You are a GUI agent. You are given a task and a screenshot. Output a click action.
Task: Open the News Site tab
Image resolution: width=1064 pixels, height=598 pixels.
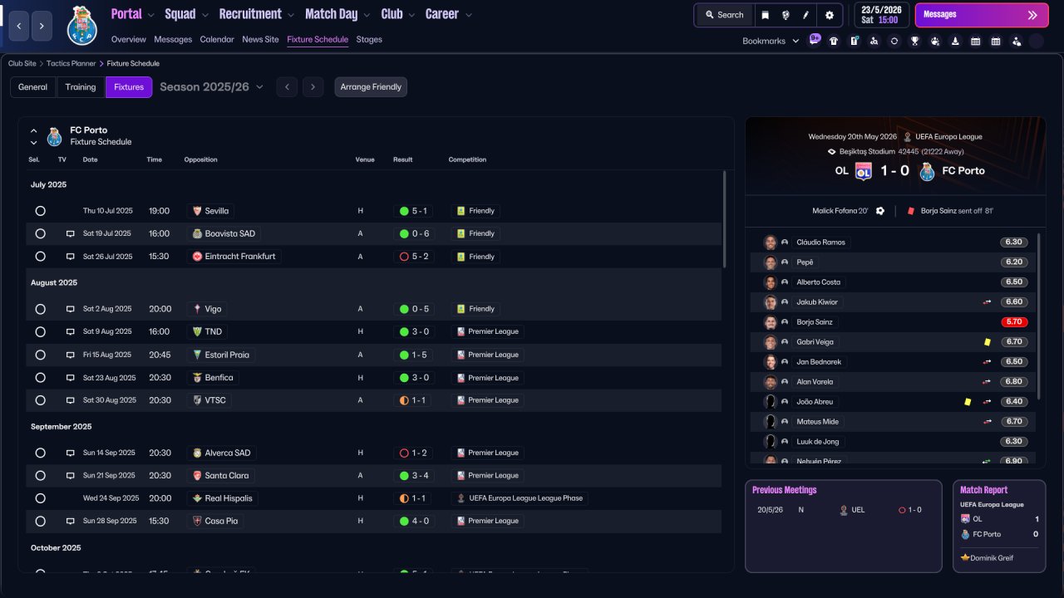[260, 40]
